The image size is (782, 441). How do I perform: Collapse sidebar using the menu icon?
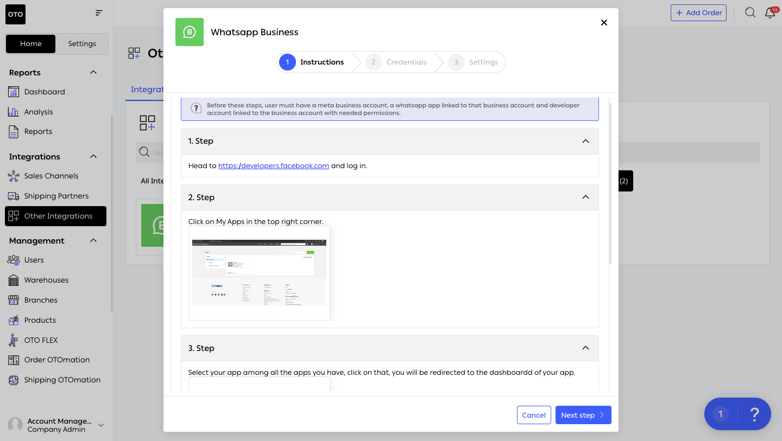[99, 13]
